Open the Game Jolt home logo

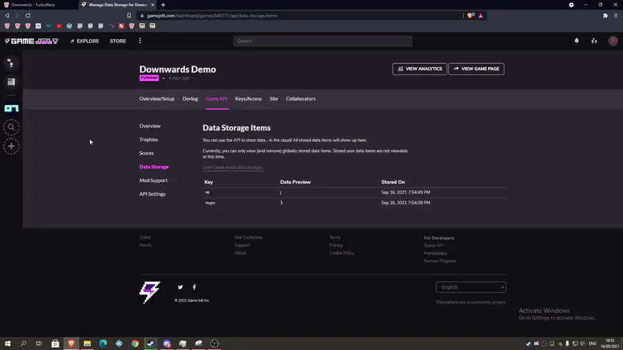[31, 41]
